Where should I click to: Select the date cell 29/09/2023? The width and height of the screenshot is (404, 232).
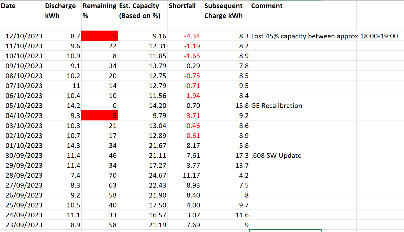(22, 165)
